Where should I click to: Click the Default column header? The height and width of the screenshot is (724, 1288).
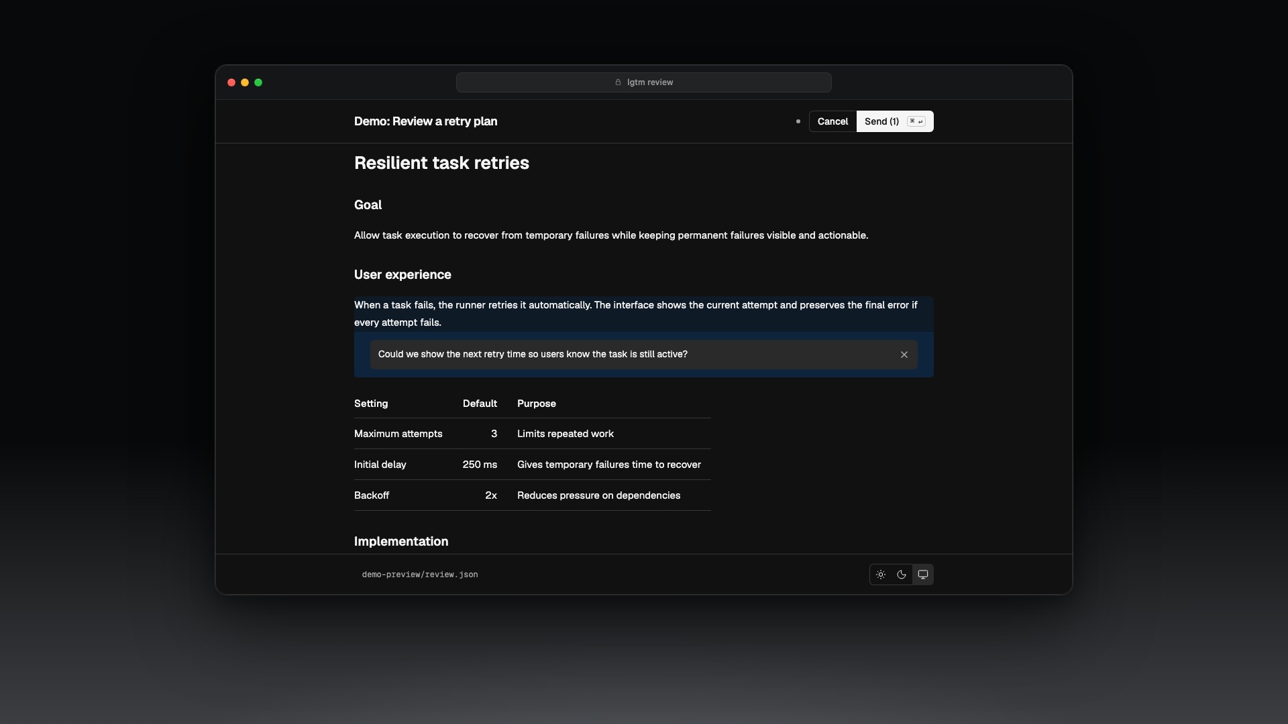[480, 404]
